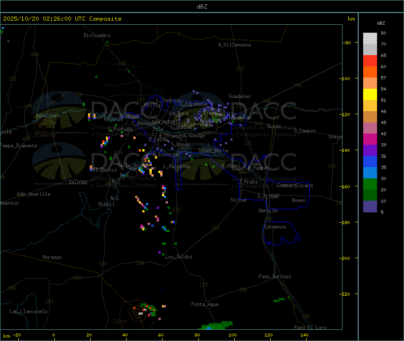404x341 pixels.
Task: Click the Salinas map label
Action: coord(79,182)
